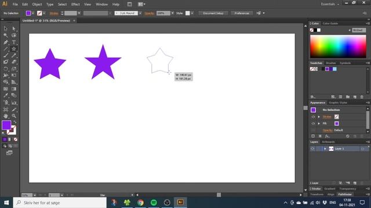This screenshot has width=371, height=208.
Task: Select the Selection tool arrow
Action: pos(6,28)
